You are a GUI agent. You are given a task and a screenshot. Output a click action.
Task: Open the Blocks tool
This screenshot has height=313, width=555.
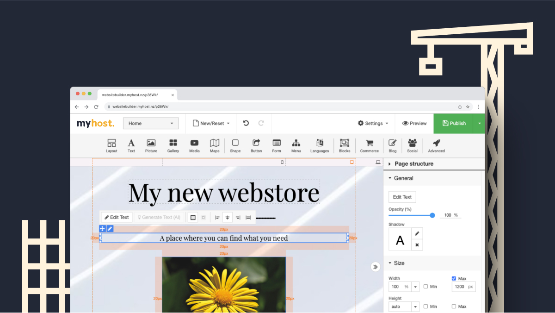(344, 145)
